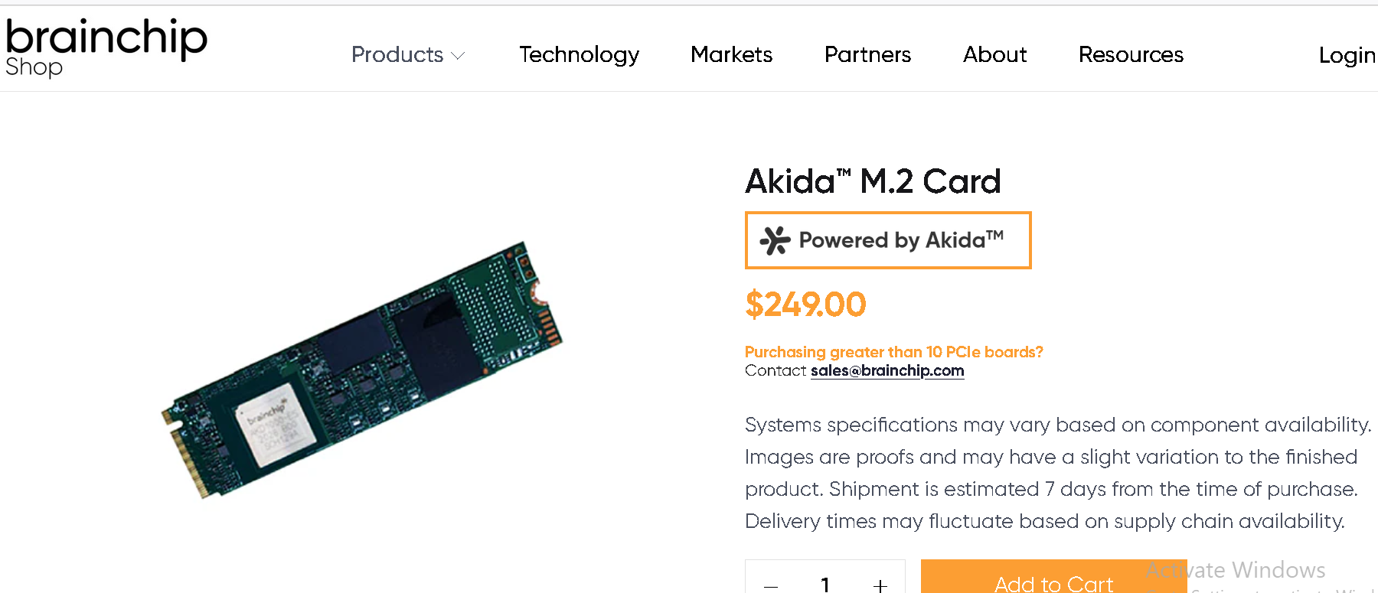Open the Partners menu item
1378x593 pixels.
pyautogui.click(x=867, y=55)
